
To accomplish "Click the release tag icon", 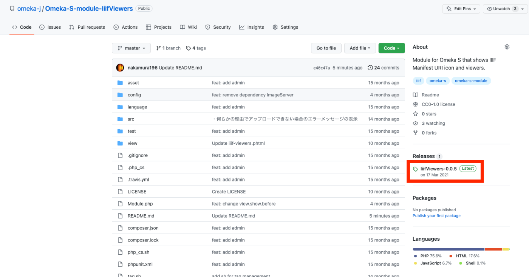I will coord(416,169).
